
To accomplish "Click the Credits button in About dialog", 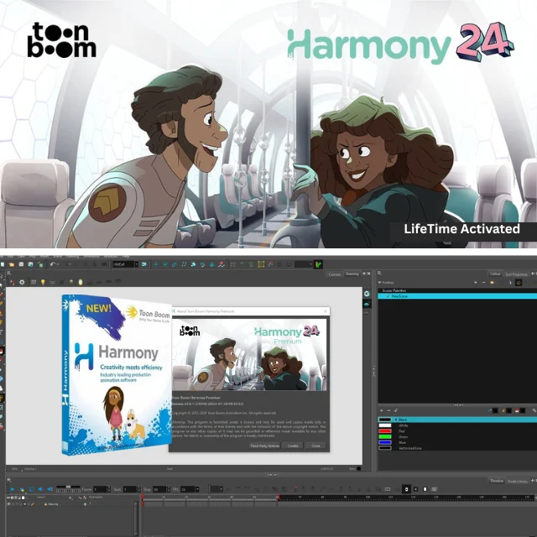I will [293, 446].
